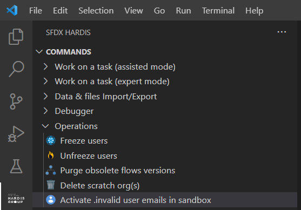Viewport: 301px width, 210px height.
Task: Open the Hardis Group sidebar icon
Action: [x=16, y=198]
